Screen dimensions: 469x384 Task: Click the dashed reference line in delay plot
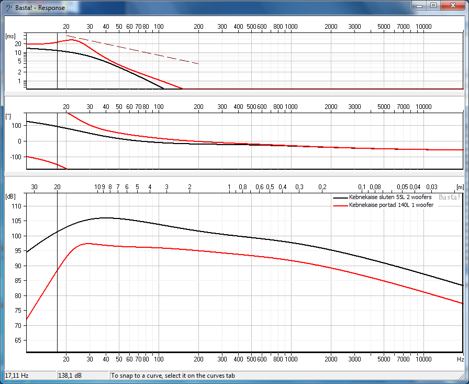[x=132, y=49]
